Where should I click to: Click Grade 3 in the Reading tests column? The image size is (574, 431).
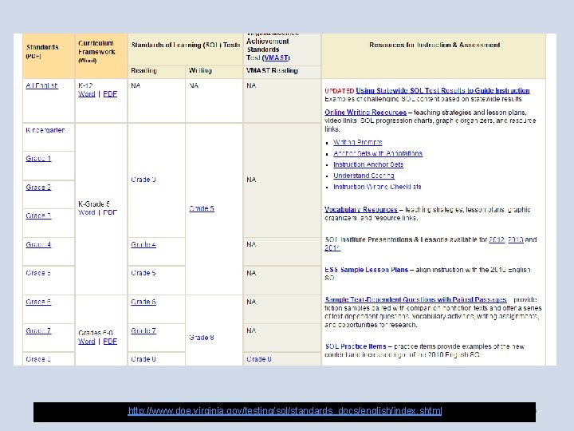[x=143, y=180]
